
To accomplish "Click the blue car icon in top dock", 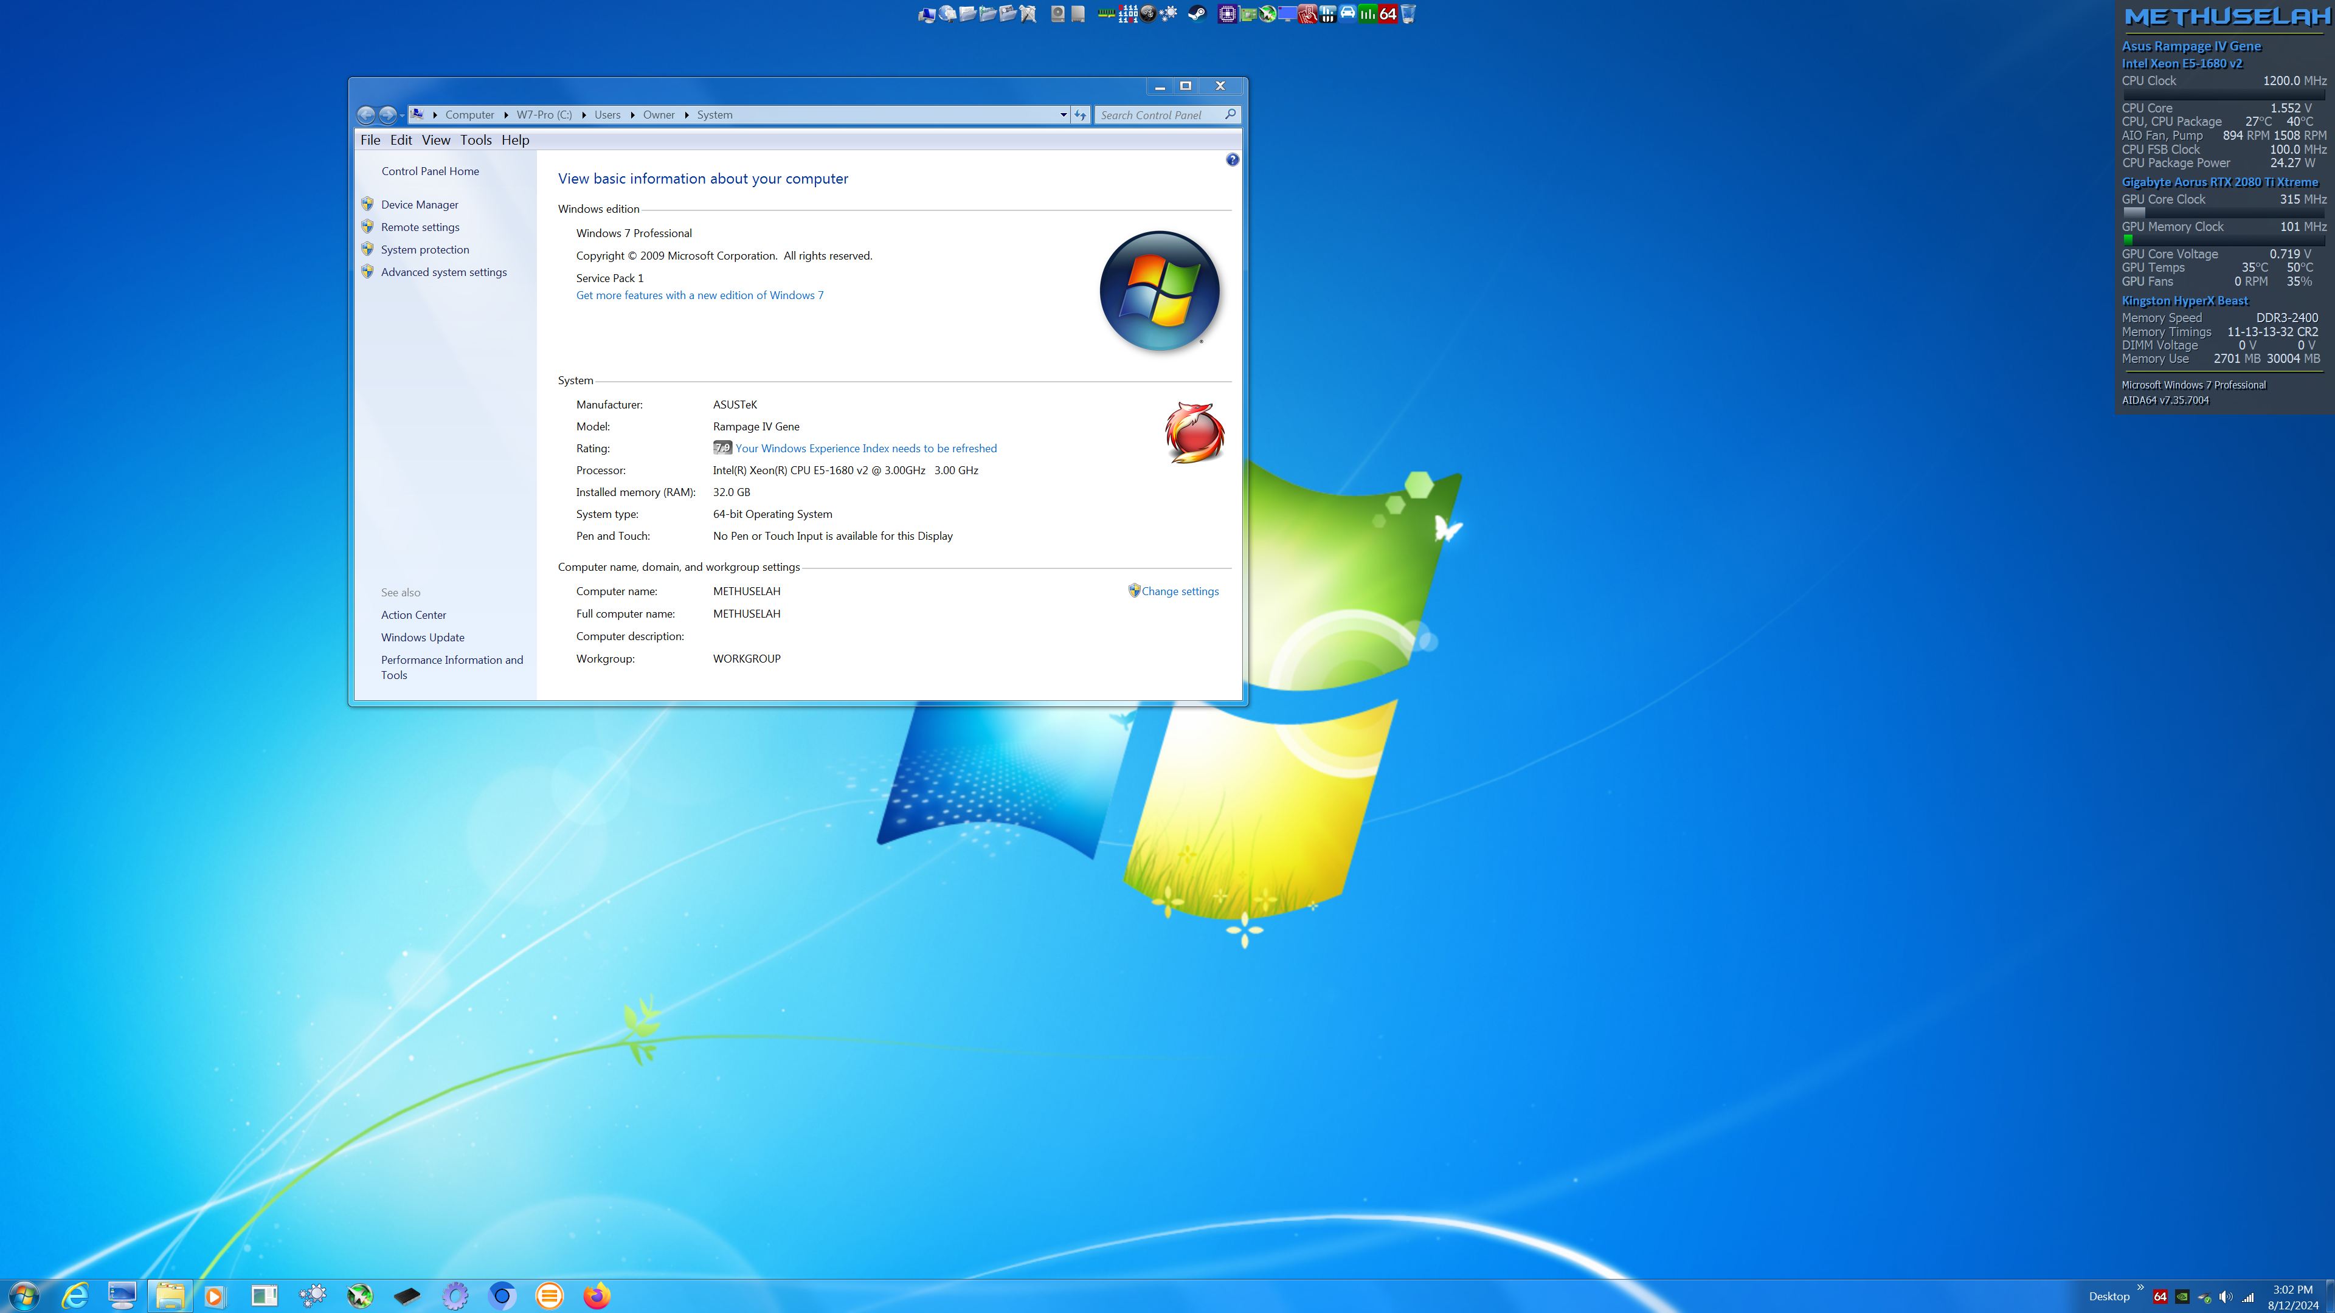I will (x=1348, y=13).
